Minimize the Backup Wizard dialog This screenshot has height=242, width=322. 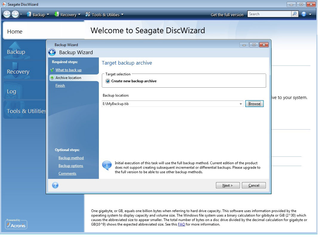pos(244,45)
